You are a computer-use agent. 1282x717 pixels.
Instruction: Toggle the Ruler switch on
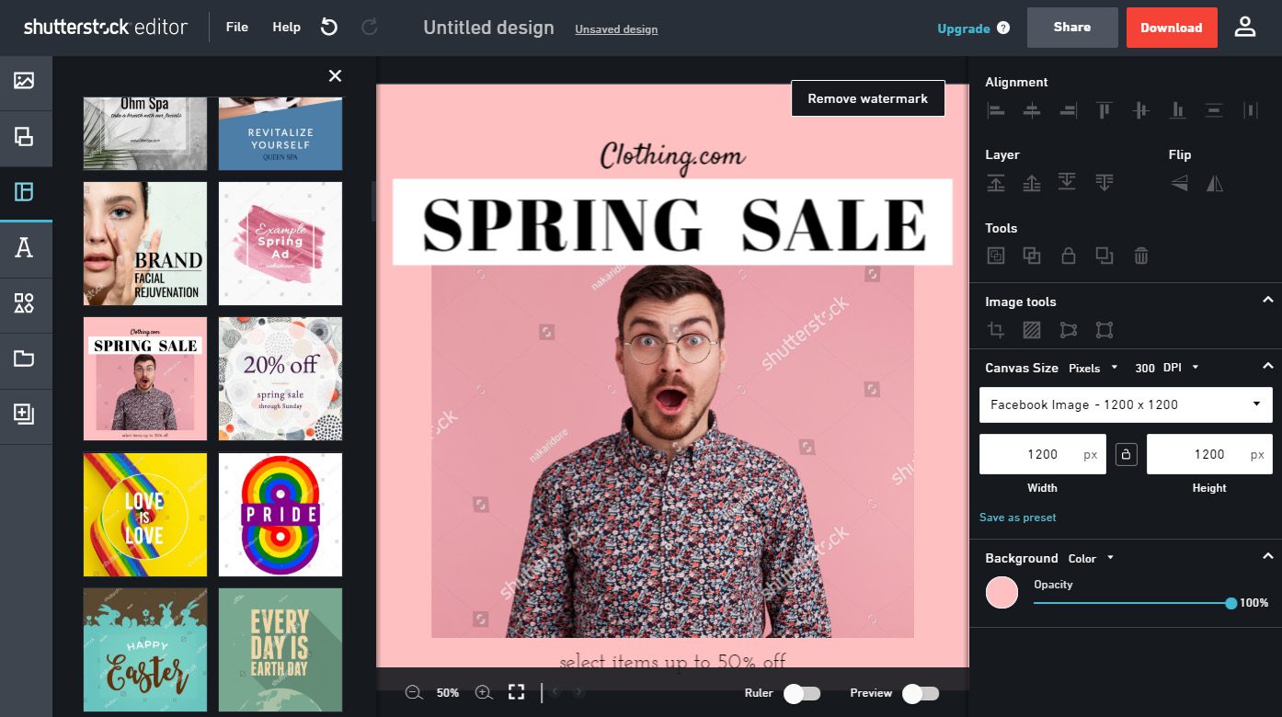tap(801, 693)
